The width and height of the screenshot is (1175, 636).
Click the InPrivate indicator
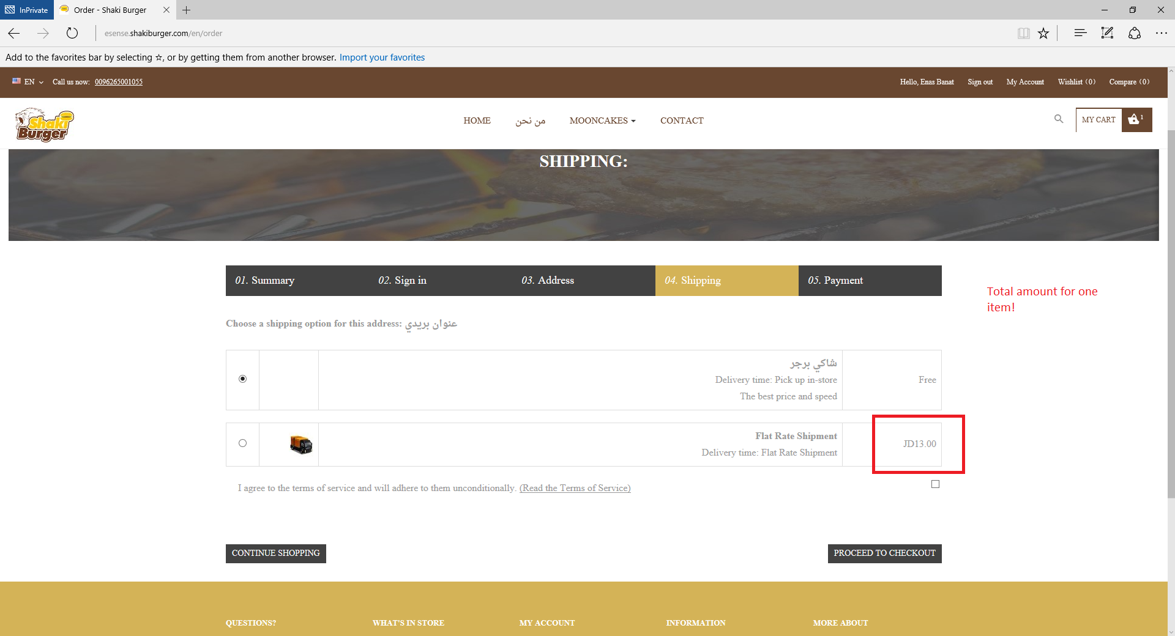pyautogui.click(x=27, y=10)
